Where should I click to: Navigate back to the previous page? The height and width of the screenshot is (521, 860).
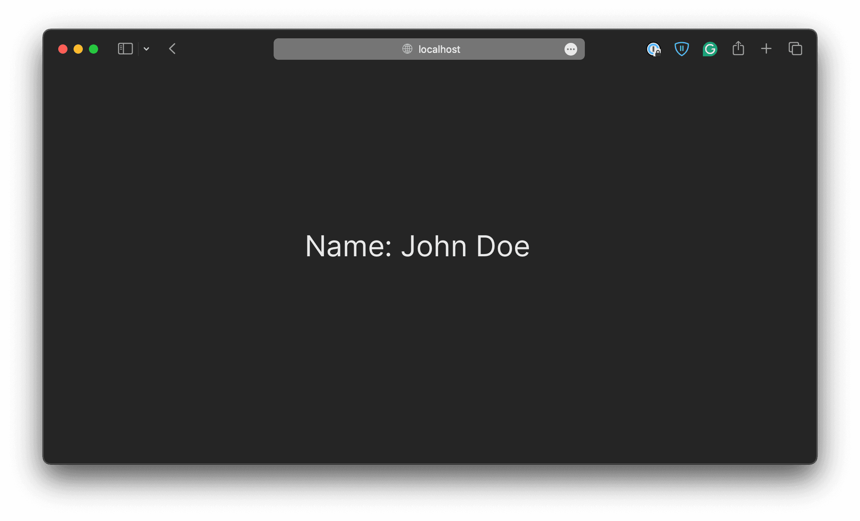tap(172, 49)
